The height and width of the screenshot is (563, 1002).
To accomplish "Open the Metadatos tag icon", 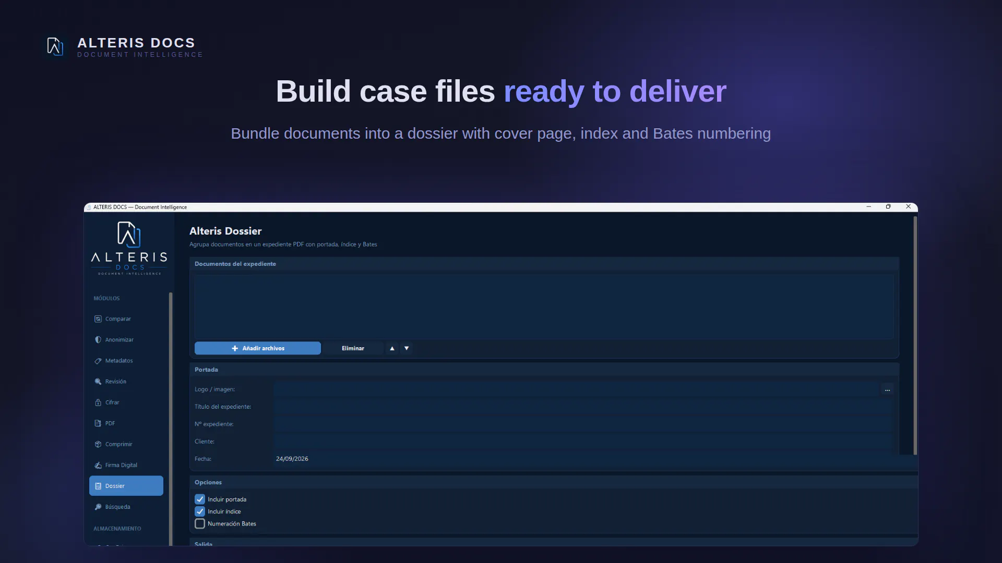I will pos(98,361).
